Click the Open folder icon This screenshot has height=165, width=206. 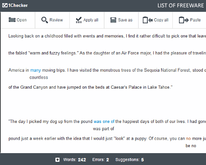12,20
